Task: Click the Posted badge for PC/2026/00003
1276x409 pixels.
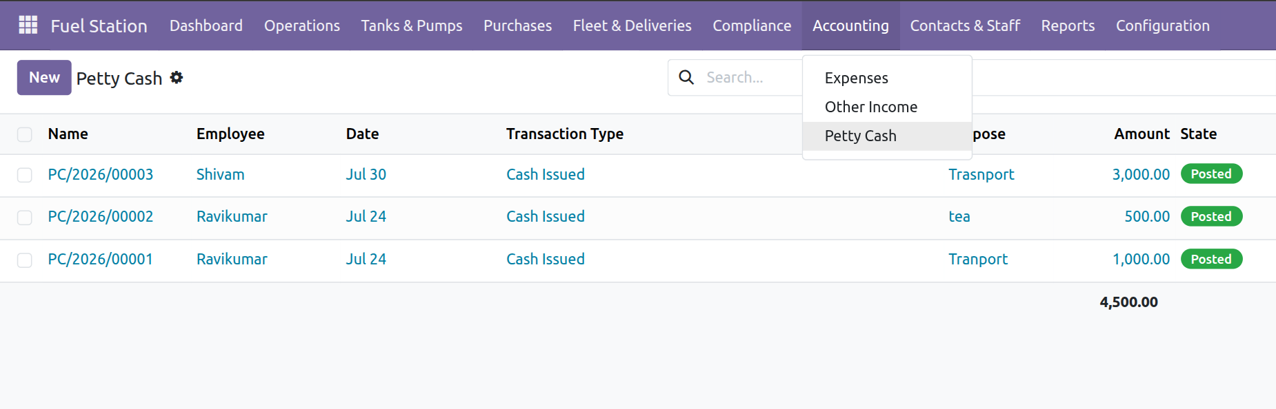Action: point(1211,174)
